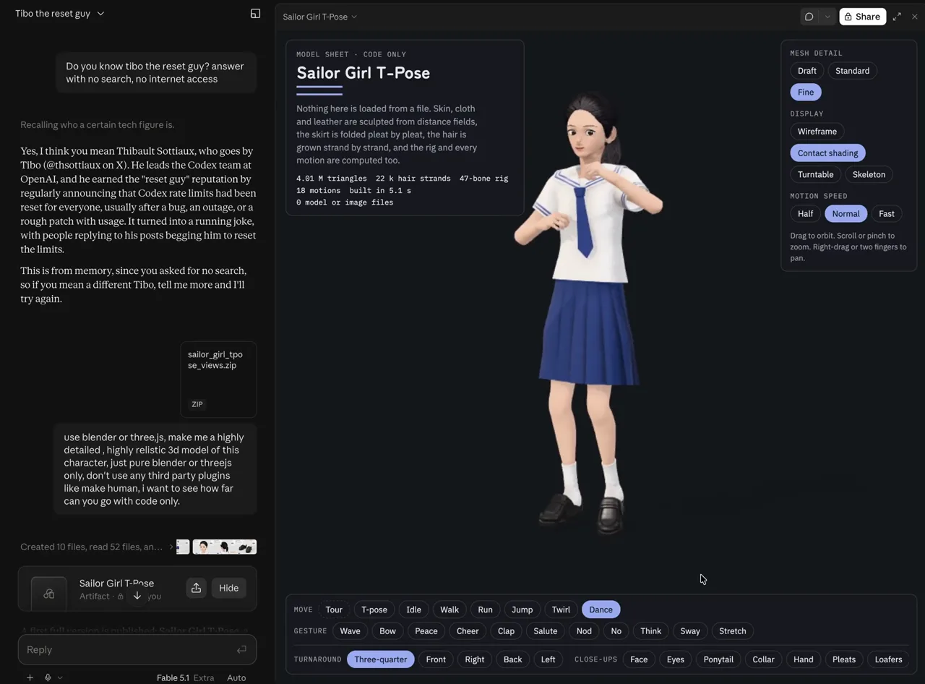The width and height of the screenshot is (925, 684).
Task: Open the Sailor Girl T-Pose artifact card icon
Action: point(49,594)
